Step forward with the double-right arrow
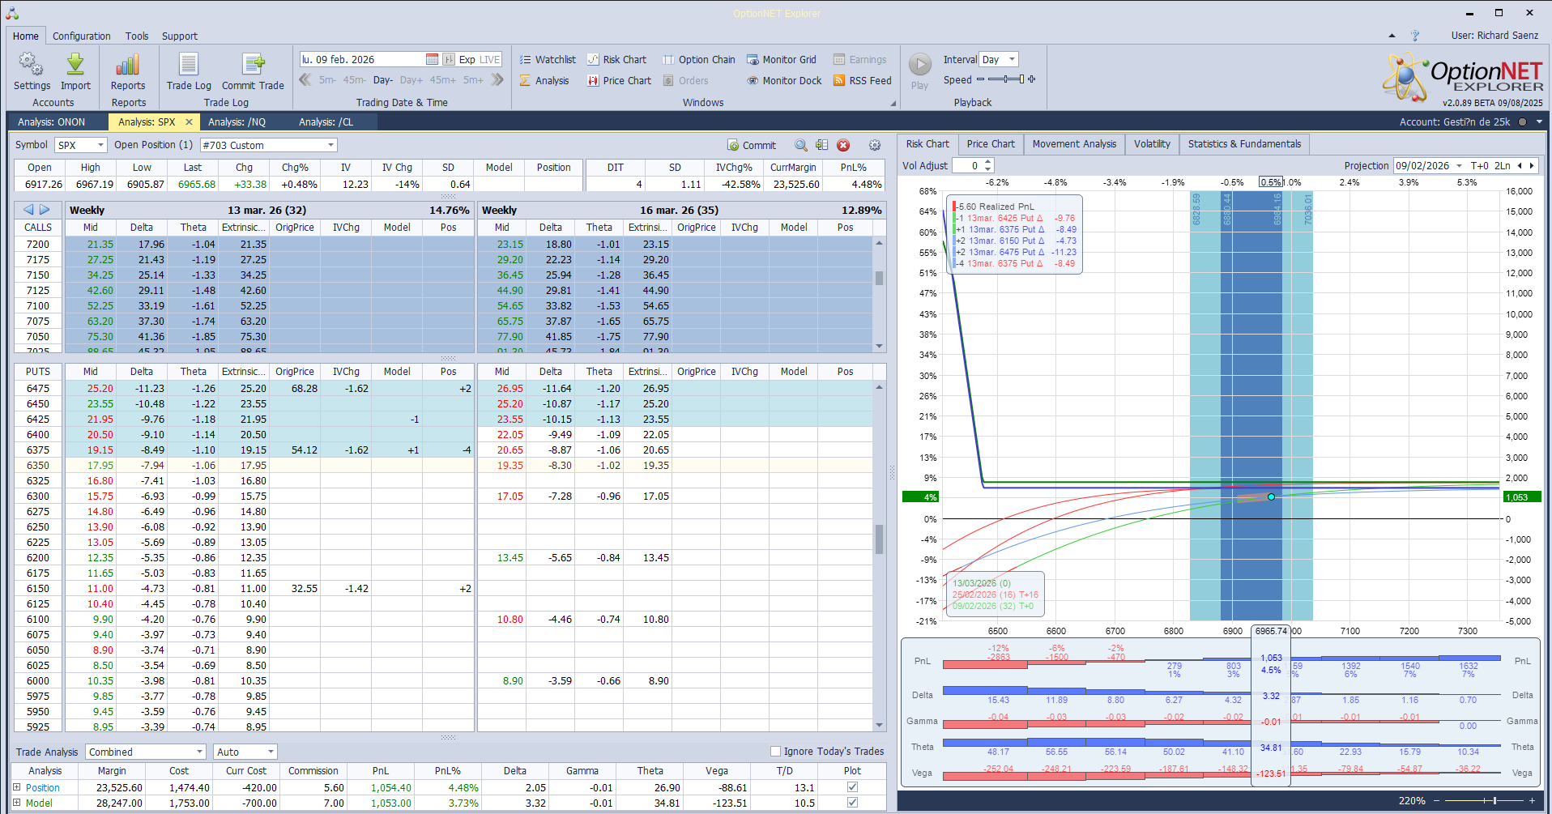This screenshot has width=1552, height=814. tap(497, 79)
